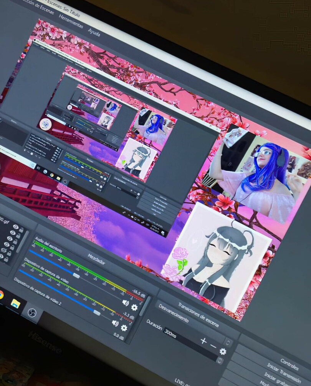Expand the Desvanecimiento transition dropdown
Image resolution: width=311 pixels, height=386 pixels.
coord(228,342)
